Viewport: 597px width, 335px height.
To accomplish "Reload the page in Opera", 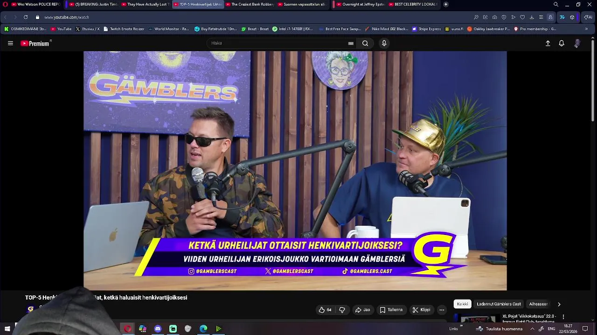I will click(26, 17).
